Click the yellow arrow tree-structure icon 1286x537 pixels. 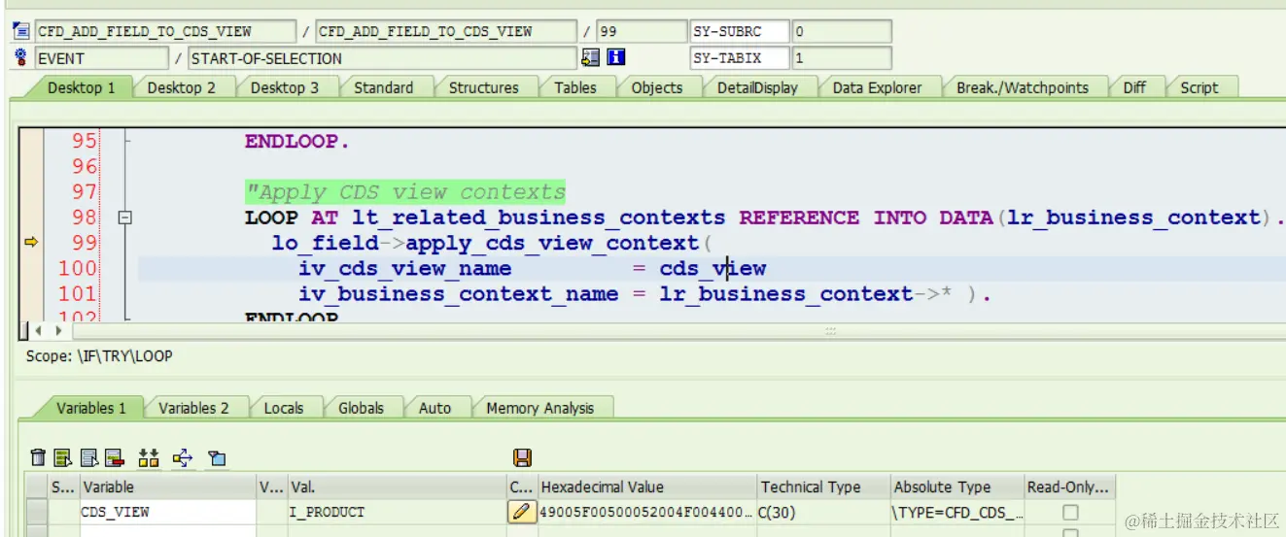click(x=183, y=457)
